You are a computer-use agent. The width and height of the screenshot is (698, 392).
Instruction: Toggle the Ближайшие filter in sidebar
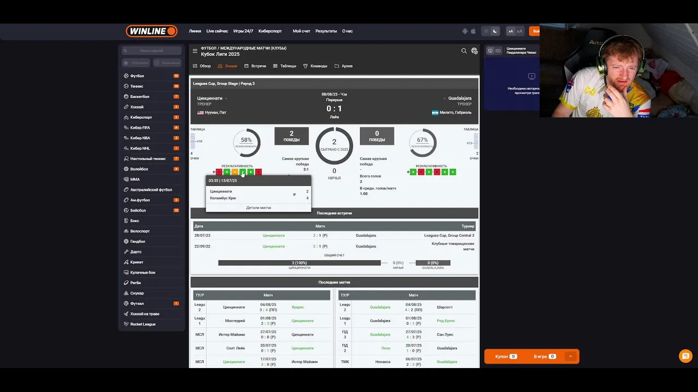click(x=167, y=63)
